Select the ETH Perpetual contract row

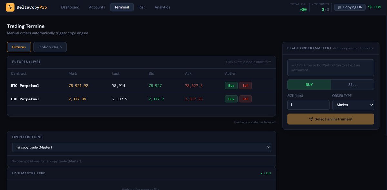coord(142,99)
